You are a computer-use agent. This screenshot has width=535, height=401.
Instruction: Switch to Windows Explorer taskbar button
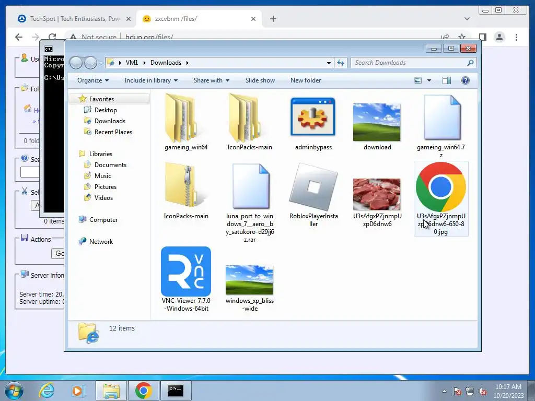[111, 391]
